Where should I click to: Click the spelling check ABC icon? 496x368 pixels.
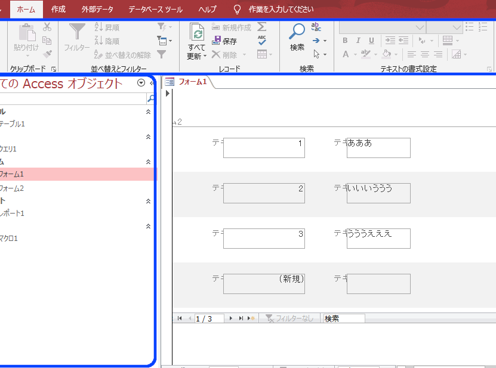pyautogui.click(x=262, y=41)
